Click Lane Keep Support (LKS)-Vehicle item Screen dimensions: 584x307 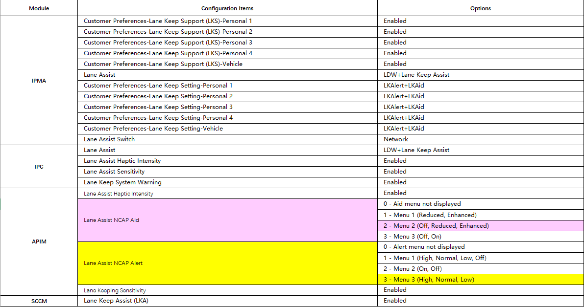click(x=163, y=64)
